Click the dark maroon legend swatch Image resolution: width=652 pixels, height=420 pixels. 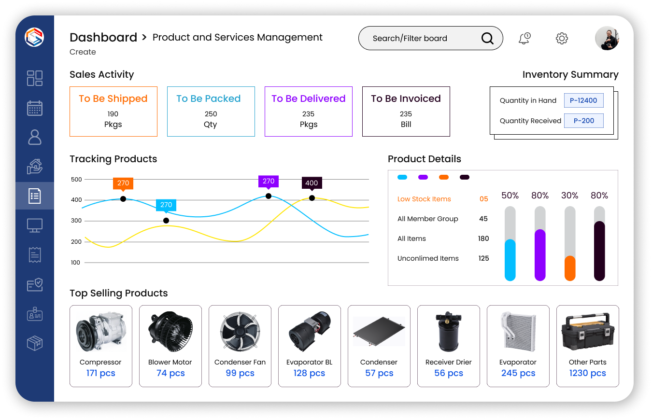465,177
